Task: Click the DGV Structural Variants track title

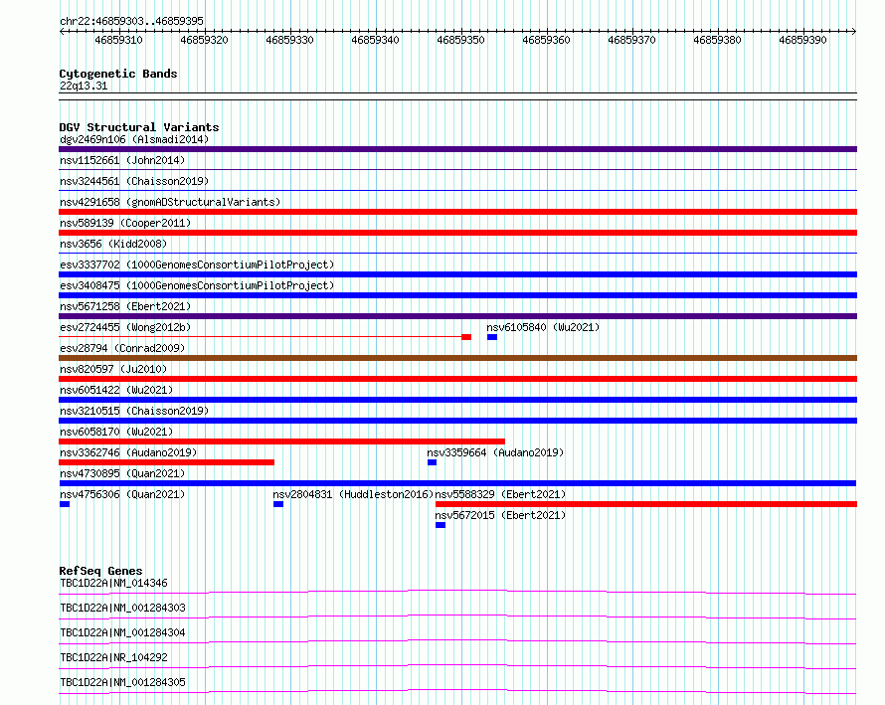Action: [x=139, y=127]
